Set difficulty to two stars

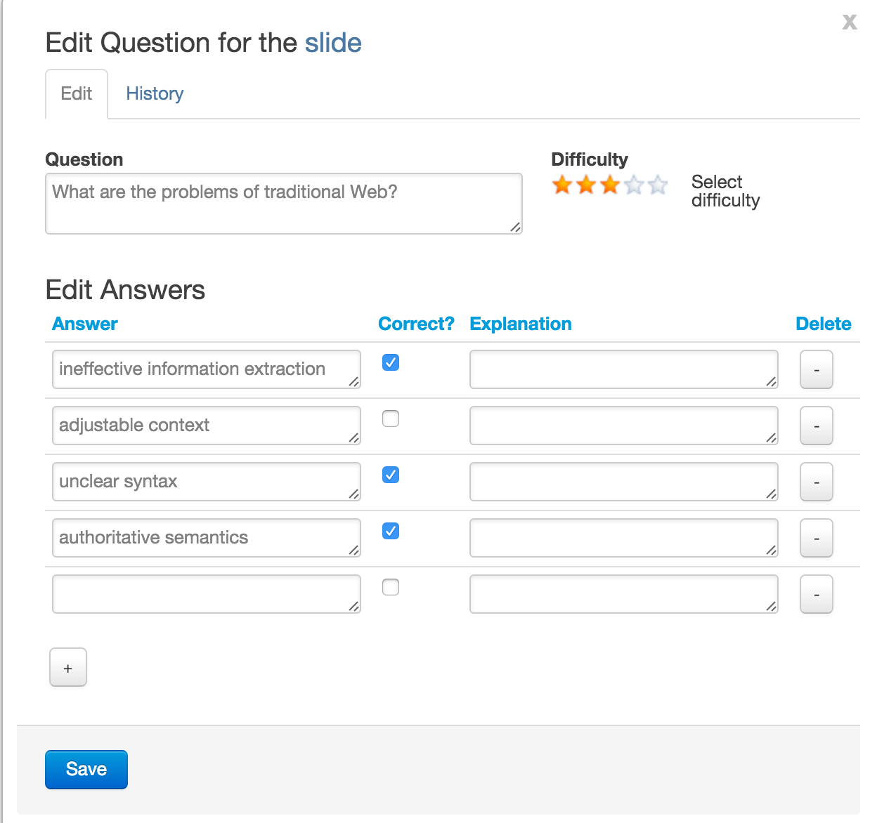tap(586, 185)
